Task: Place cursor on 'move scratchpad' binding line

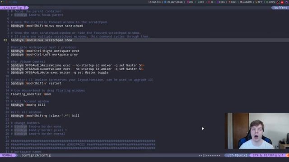Action: pos(47,26)
